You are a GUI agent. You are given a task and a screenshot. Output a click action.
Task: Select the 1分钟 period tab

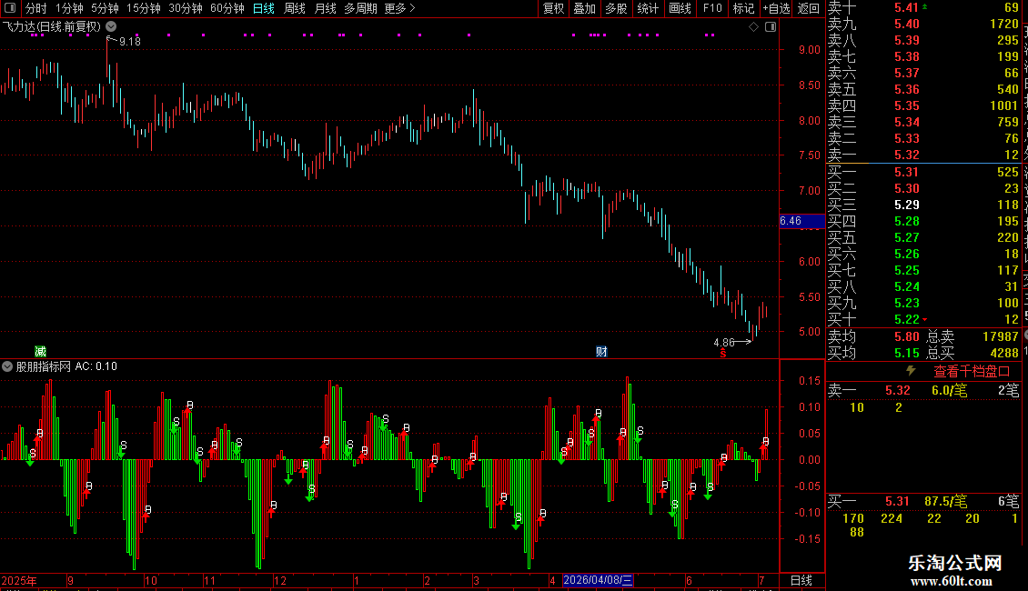tap(69, 8)
